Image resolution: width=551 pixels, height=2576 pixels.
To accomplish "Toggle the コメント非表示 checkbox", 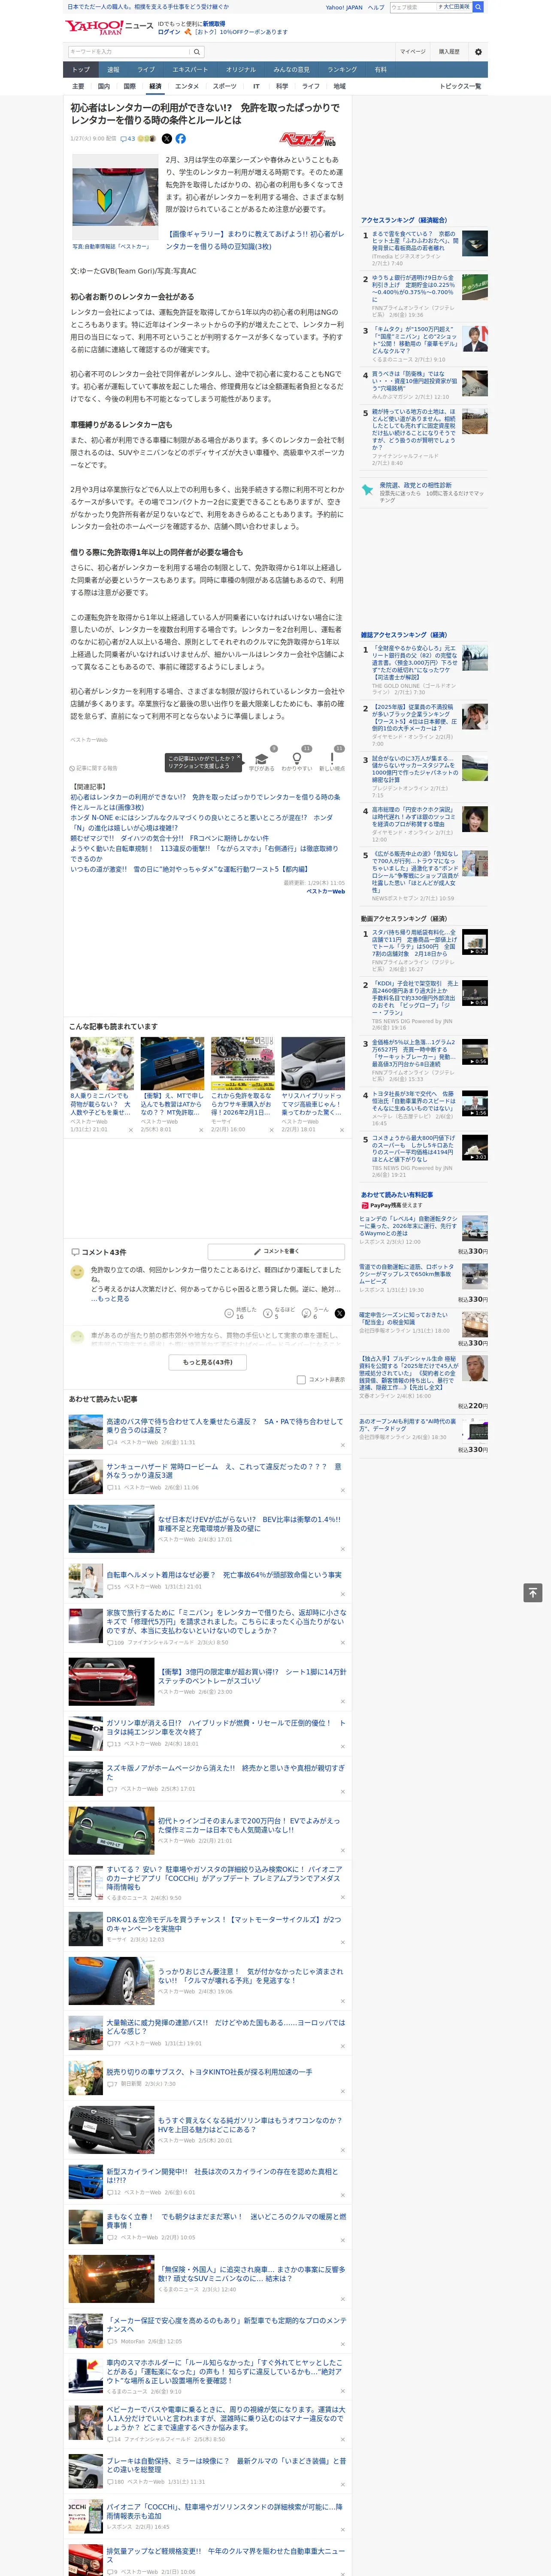I will [301, 1379].
